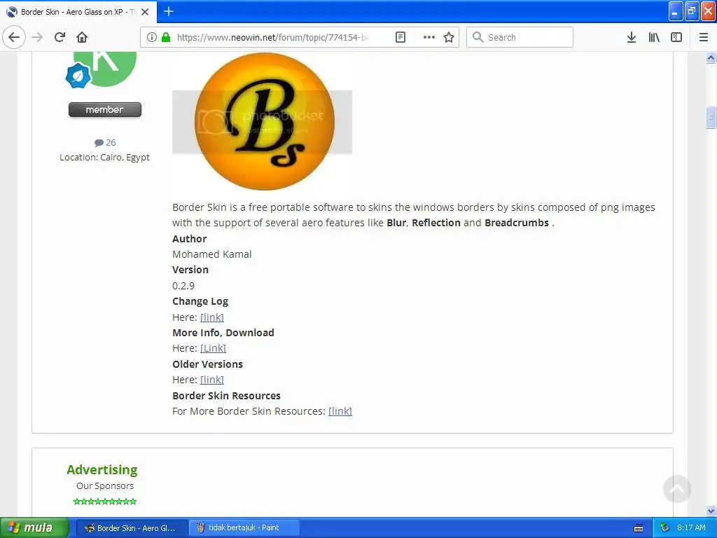Open the Change Log link

(x=212, y=317)
